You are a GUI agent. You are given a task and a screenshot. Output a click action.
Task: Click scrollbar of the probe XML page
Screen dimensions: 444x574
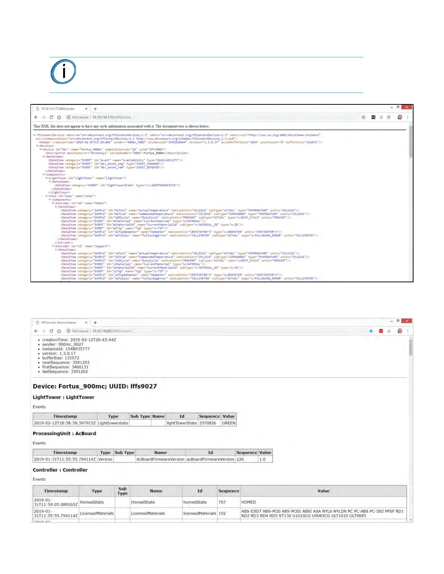click(x=411, y=141)
